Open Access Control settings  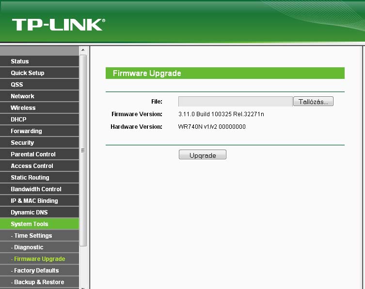(39, 166)
